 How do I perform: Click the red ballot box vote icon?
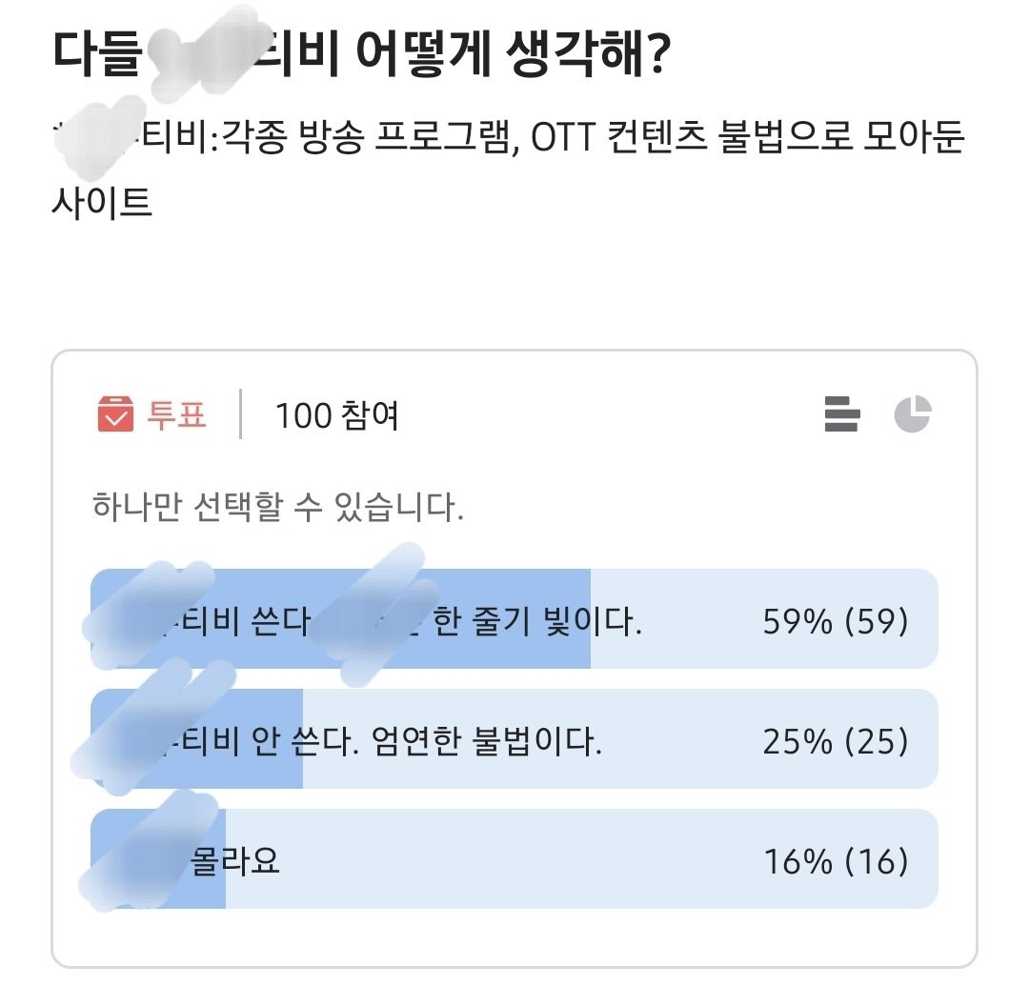pos(115,414)
